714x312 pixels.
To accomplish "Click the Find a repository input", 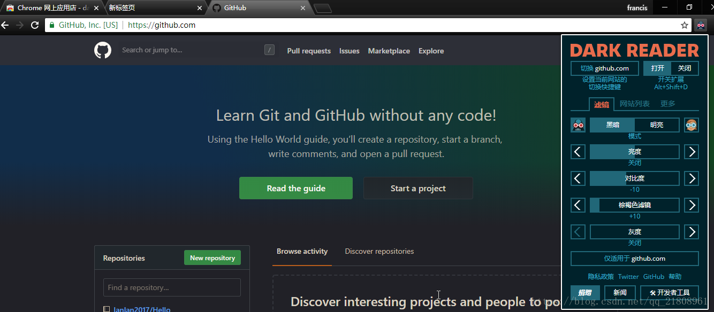I will (x=172, y=287).
